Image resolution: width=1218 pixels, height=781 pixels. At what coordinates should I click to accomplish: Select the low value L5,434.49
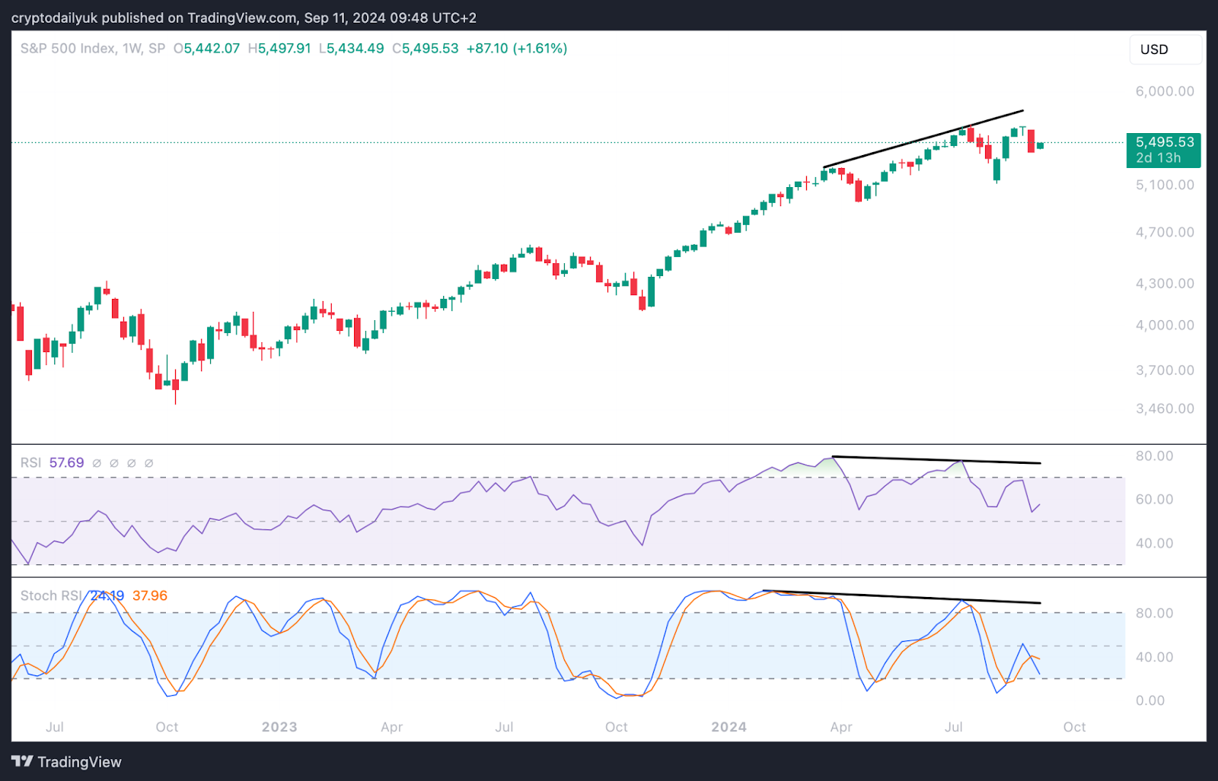(352, 49)
